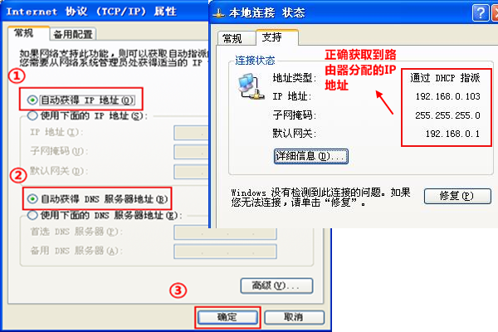Select 使用下面的 IP 地址 radio button

tap(32, 115)
